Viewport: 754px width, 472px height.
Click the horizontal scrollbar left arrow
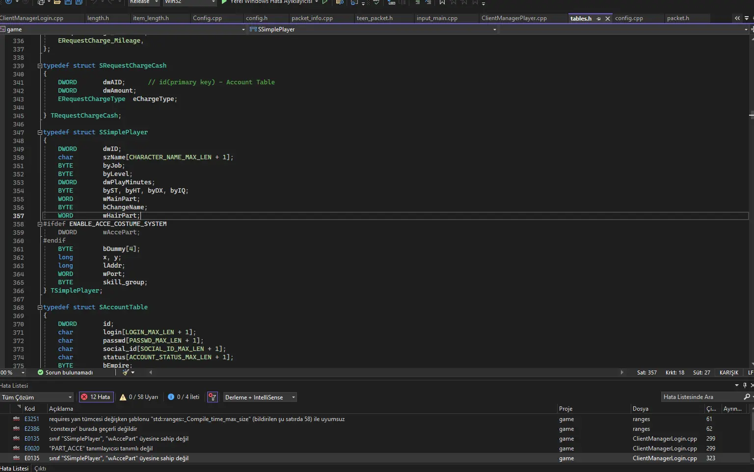click(x=150, y=373)
